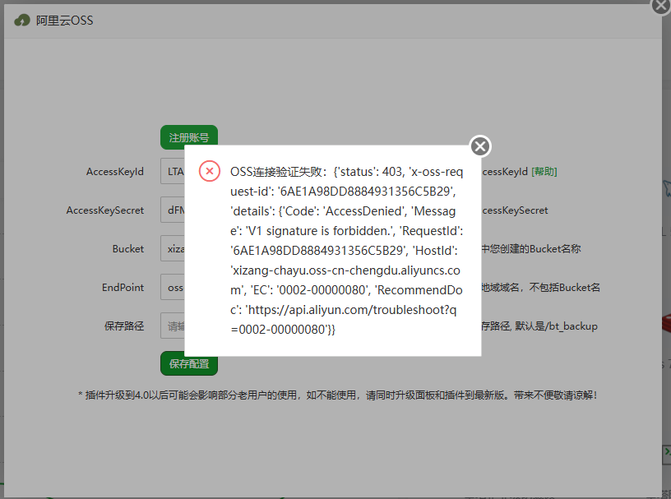Click the AccessKeySecret label
The image size is (671, 499).
tap(105, 210)
